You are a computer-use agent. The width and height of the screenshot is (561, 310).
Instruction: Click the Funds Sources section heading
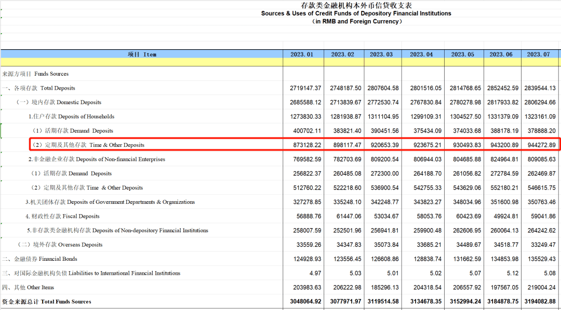(35, 74)
